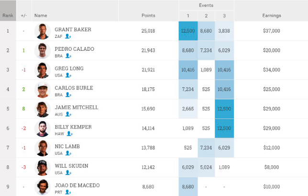
Task: Sort standings by Points header
Action: pyautogui.click(x=148, y=15)
